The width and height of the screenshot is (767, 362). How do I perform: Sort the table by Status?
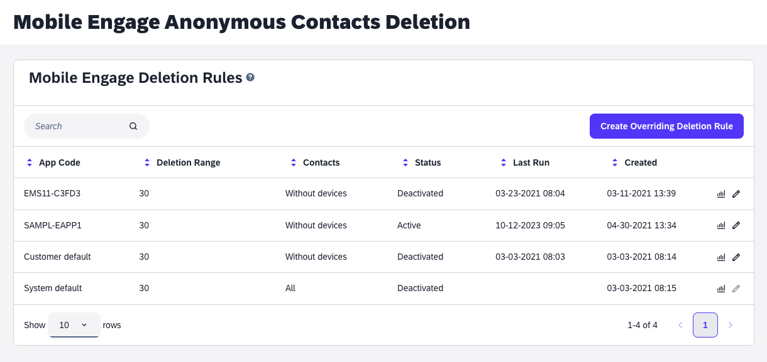click(405, 162)
